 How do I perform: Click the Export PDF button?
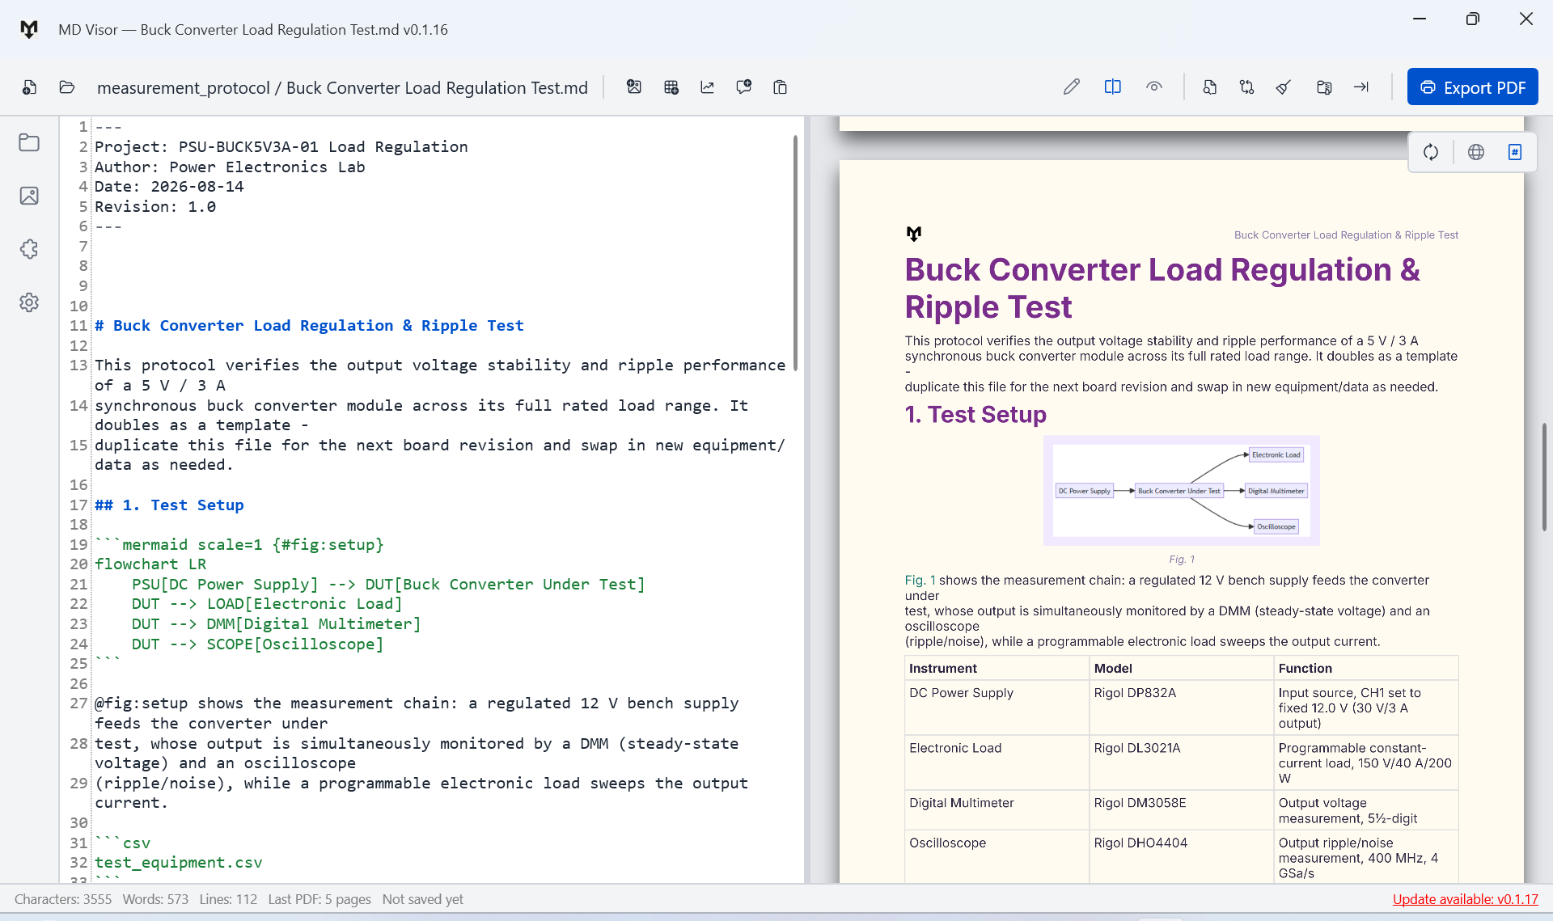pos(1472,87)
